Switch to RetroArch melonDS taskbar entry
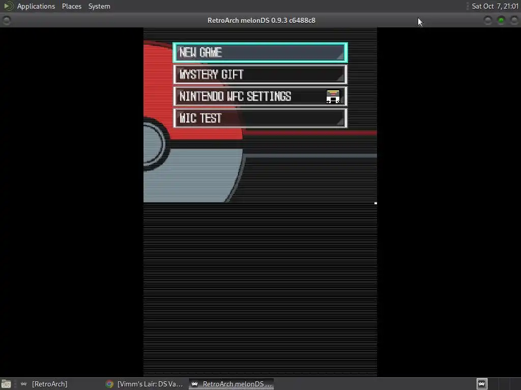Viewport: 521px width, 390px height. 231,384
